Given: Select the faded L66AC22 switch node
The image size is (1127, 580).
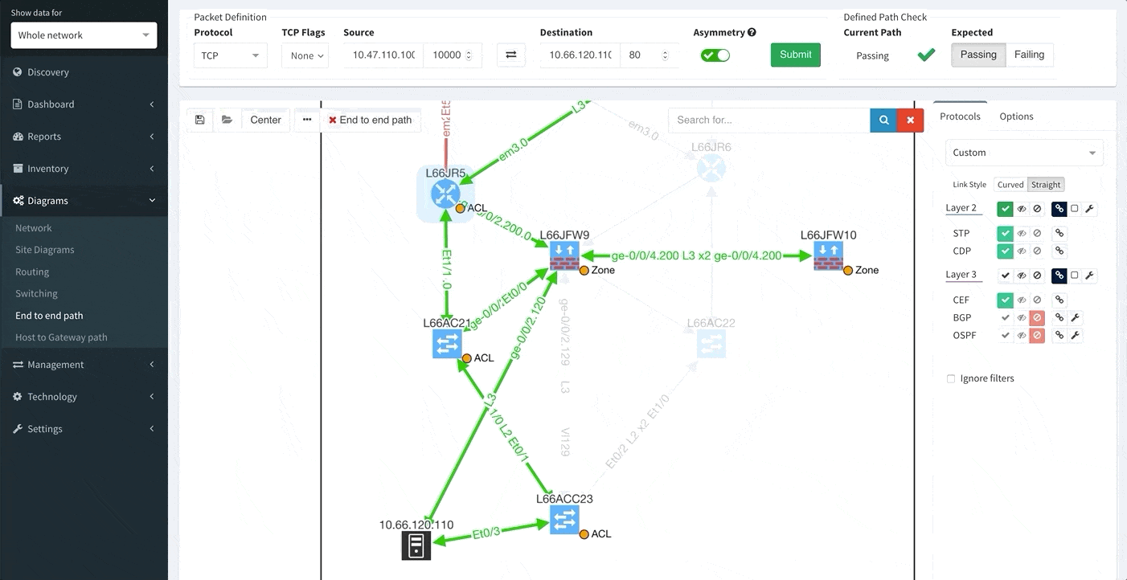Looking at the screenshot, I should [x=711, y=344].
